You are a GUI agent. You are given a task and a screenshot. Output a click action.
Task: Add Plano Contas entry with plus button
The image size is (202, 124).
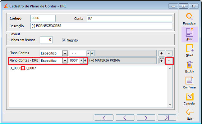coord(162,53)
